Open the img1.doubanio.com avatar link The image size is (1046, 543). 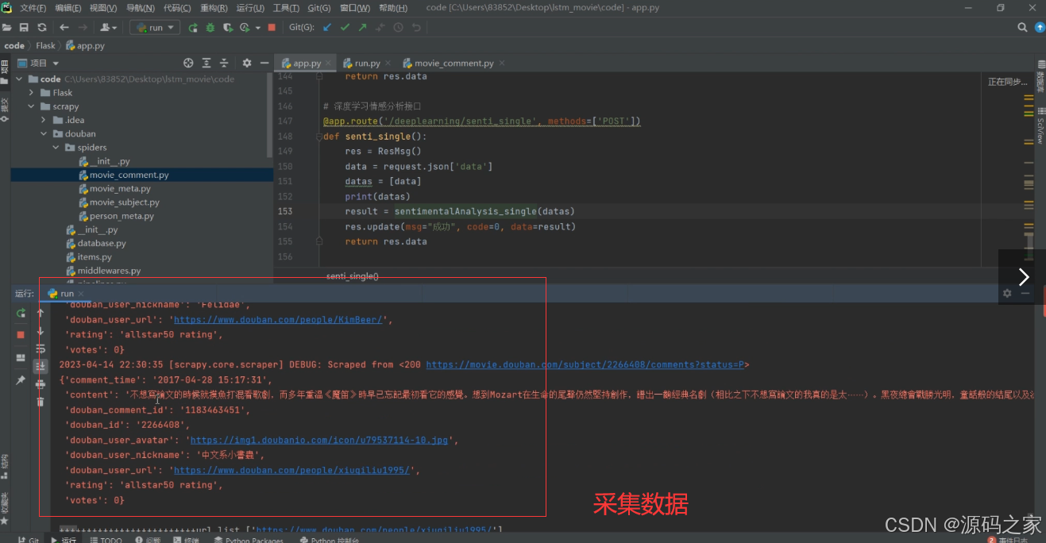[320, 440]
